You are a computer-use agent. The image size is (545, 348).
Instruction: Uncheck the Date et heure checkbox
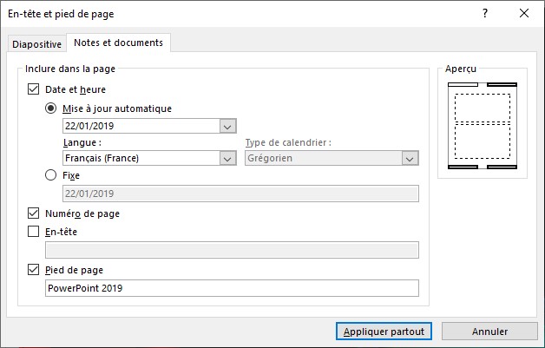[34, 89]
